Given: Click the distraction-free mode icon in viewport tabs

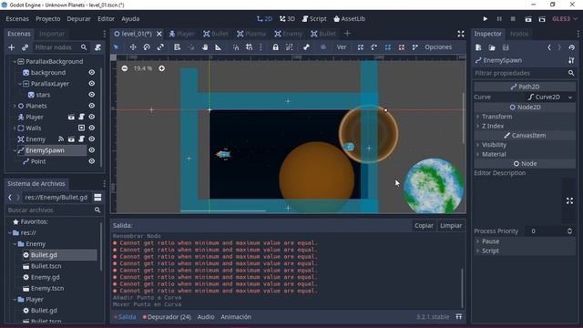Looking at the screenshot, I should pos(461,34).
